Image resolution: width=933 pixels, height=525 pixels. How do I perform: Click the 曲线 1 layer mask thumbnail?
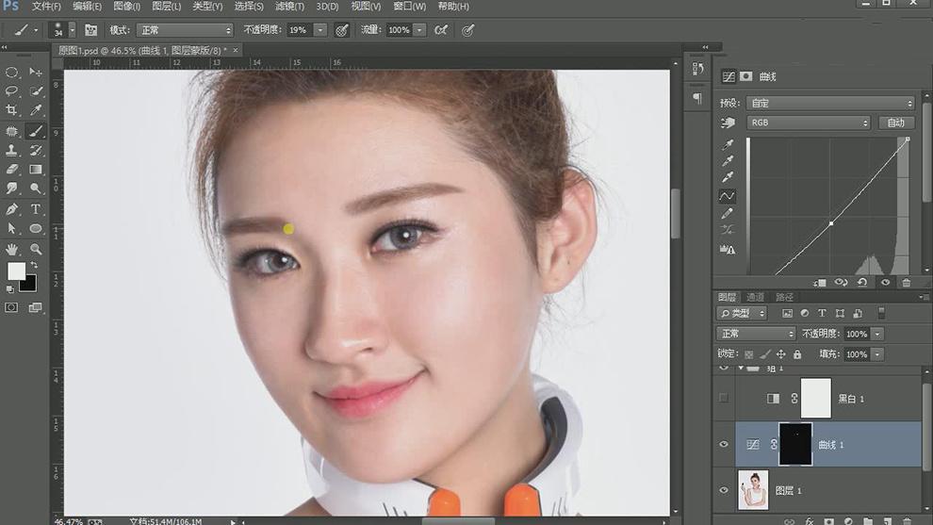pyautogui.click(x=795, y=444)
